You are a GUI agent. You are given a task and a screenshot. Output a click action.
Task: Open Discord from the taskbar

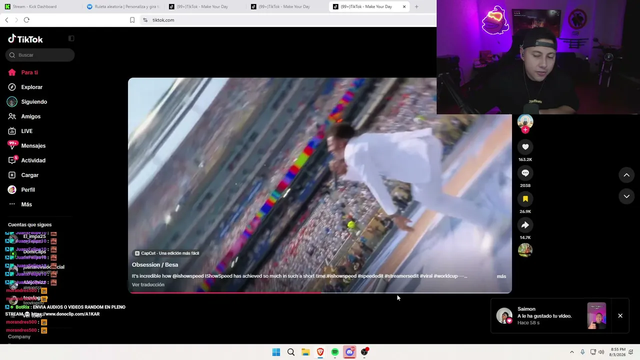pos(349,352)
